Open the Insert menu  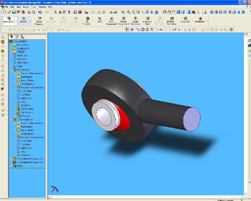(26, 7)
